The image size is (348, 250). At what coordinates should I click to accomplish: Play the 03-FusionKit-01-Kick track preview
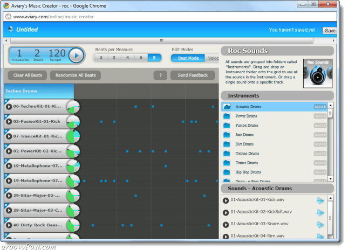pos(9,122)
